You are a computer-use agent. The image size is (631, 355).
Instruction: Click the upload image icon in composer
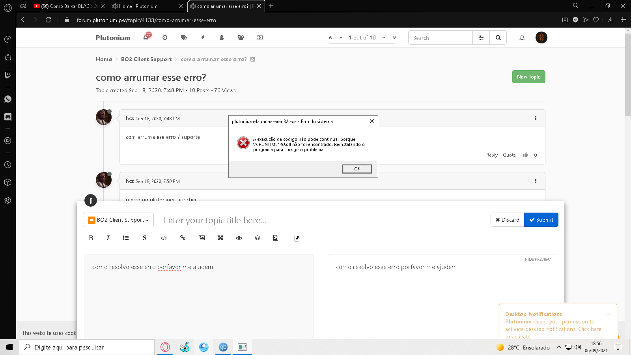[x=276, y=238]
